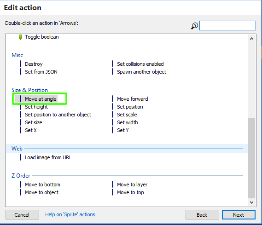262x225 pixels.
Task: Click the Cancel button
Action: 22,215
